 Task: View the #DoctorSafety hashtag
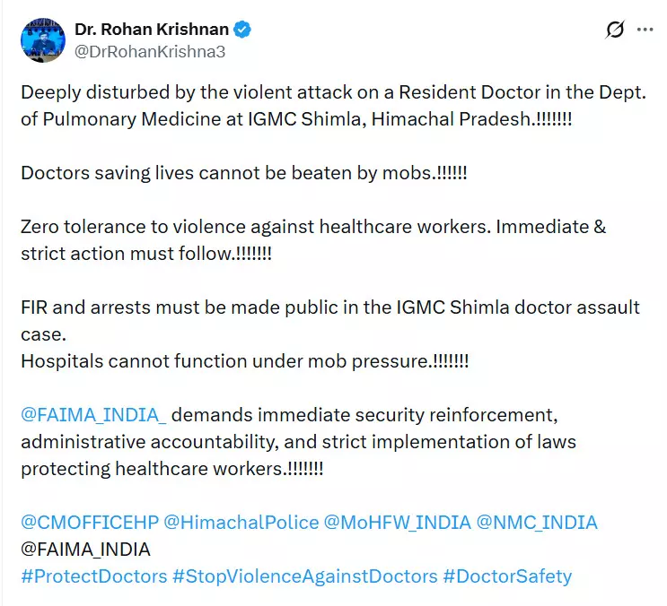[507, 576]
